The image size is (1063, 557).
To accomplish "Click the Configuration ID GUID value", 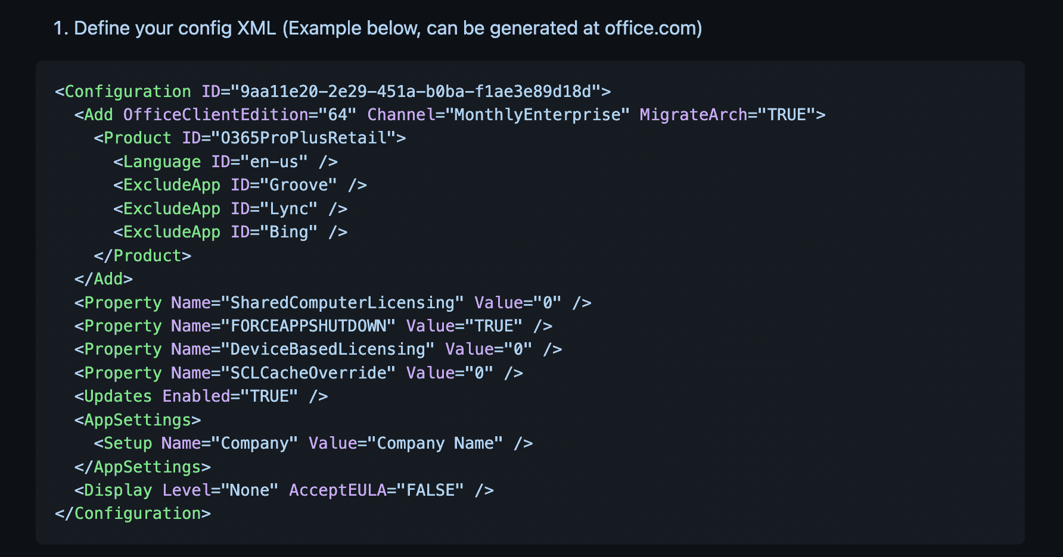I will tap(415, 91).
